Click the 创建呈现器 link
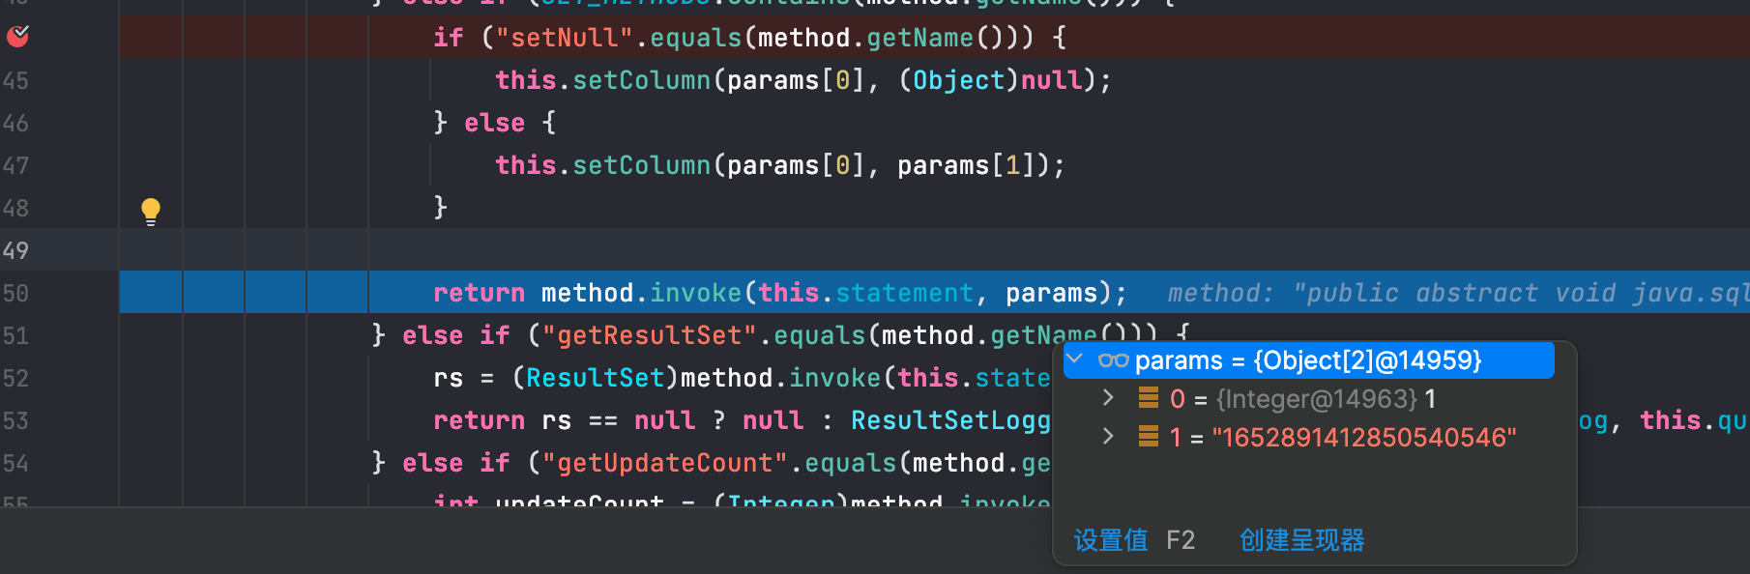1750x574 pixels. point(1301,540)
